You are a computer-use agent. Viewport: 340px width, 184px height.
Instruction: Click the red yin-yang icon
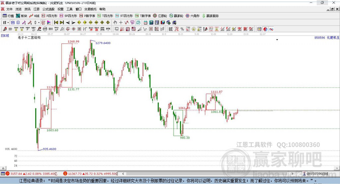click(265, 29)
